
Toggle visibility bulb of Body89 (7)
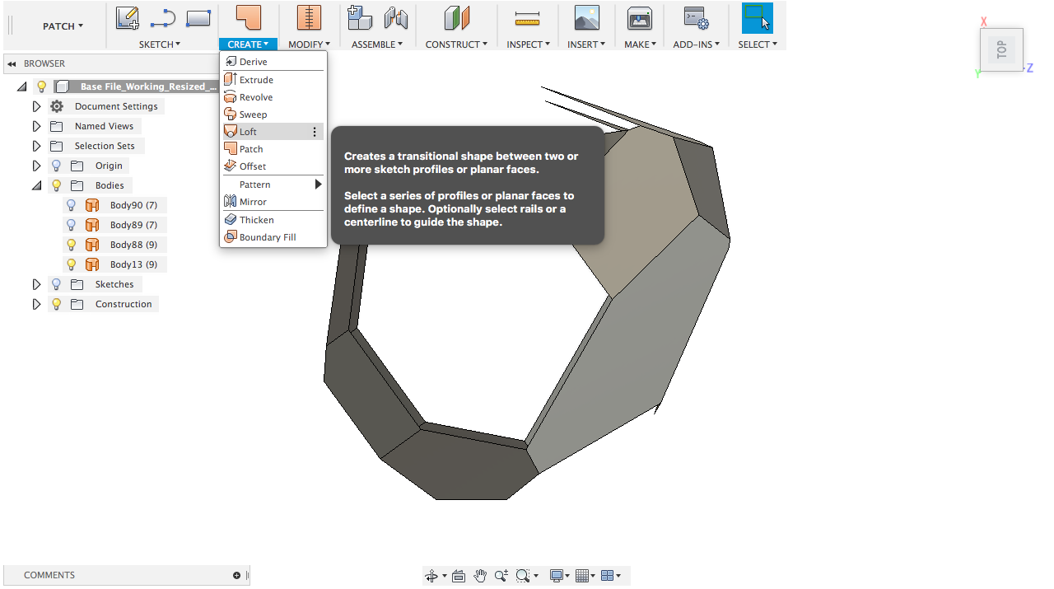click(72, 225)
